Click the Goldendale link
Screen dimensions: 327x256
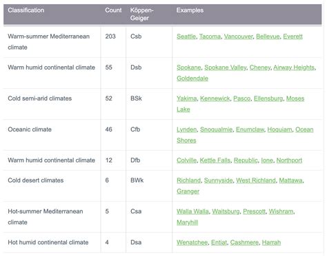click(x=192, y=78)
